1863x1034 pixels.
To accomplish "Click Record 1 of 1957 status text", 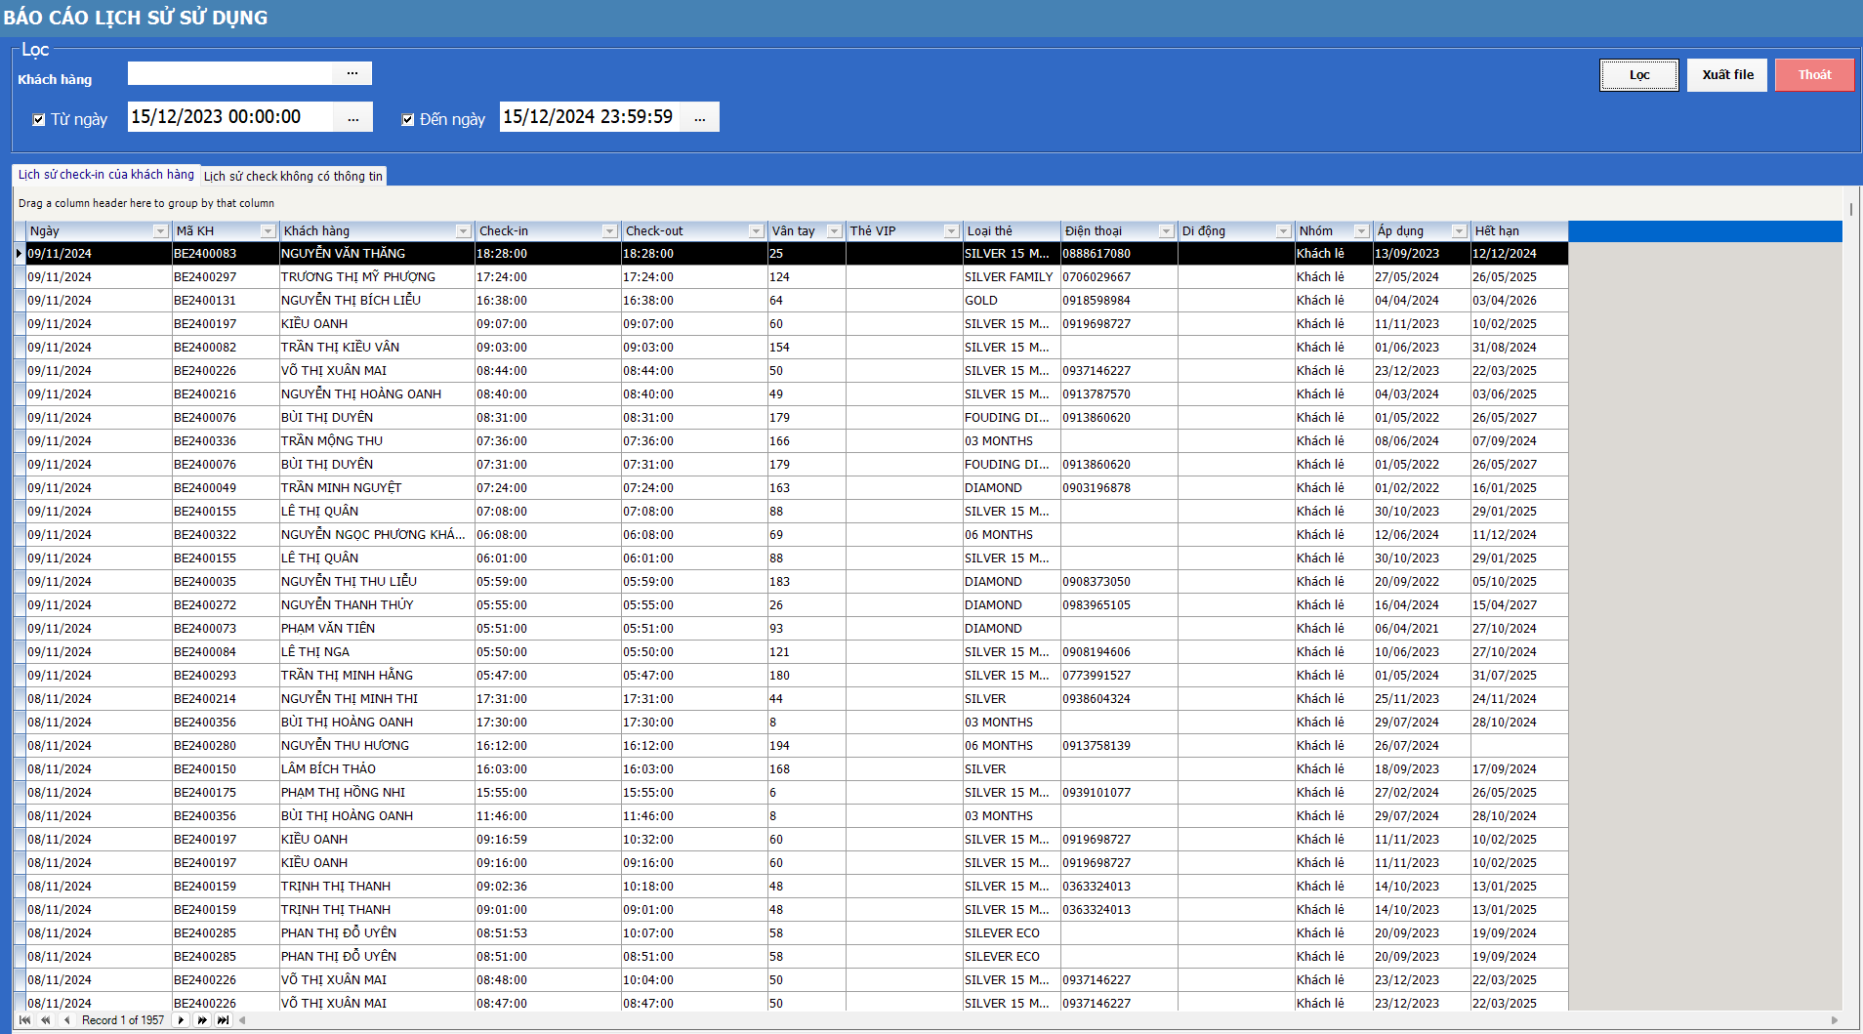I will tap(123, 1020).
